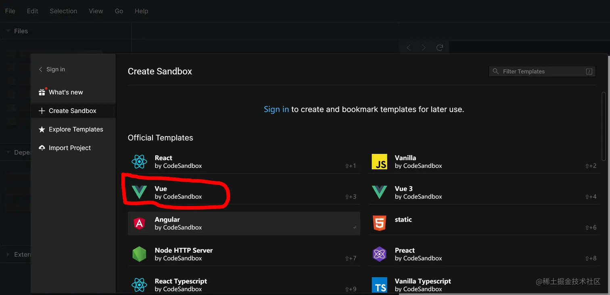This screenshot has height=295, width=610.
Task: Open the Go menu
Action: coord(119,11)
